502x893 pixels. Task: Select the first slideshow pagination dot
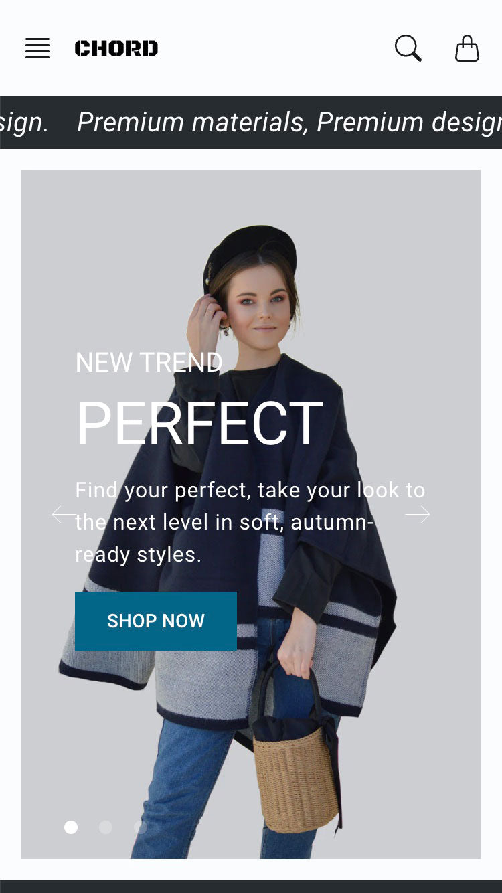pos(71,827)
